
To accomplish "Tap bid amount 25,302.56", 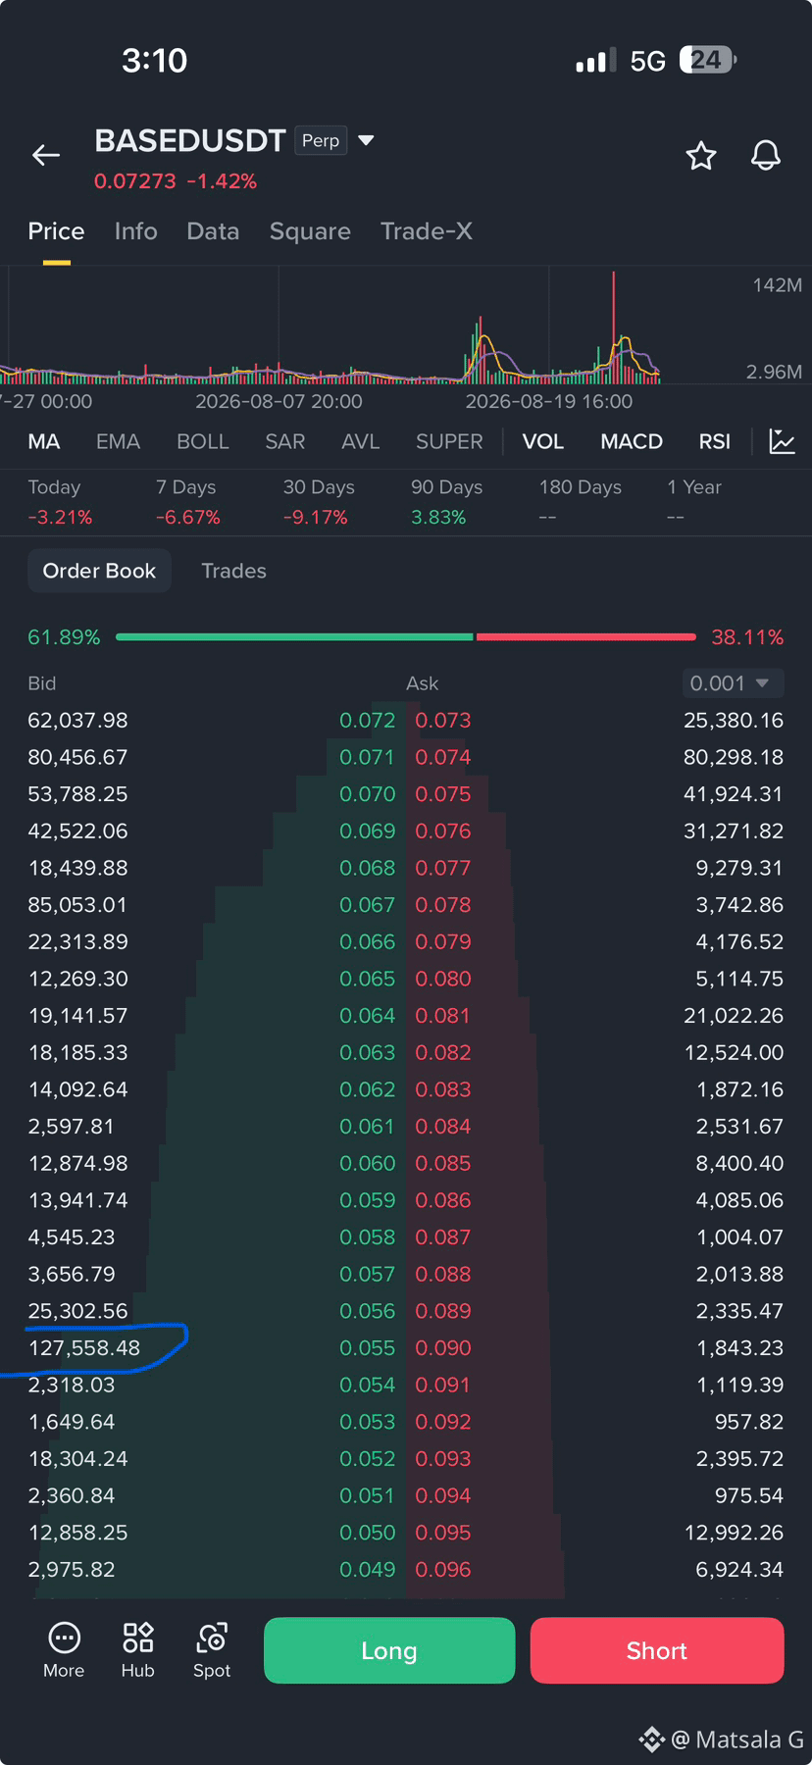I will pos(77,1311).
